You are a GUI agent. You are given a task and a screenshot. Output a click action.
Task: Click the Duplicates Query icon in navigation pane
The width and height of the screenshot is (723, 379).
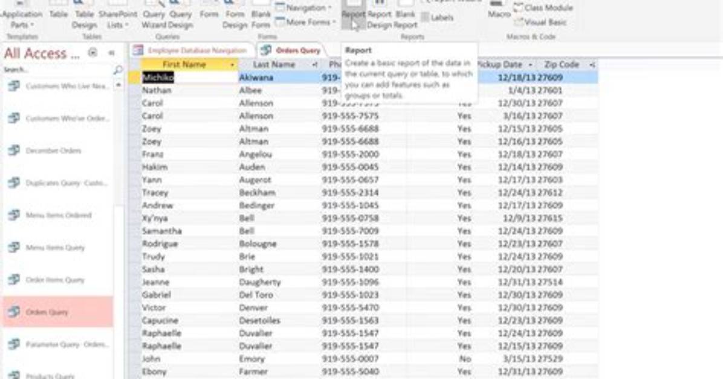pos(14,182)
